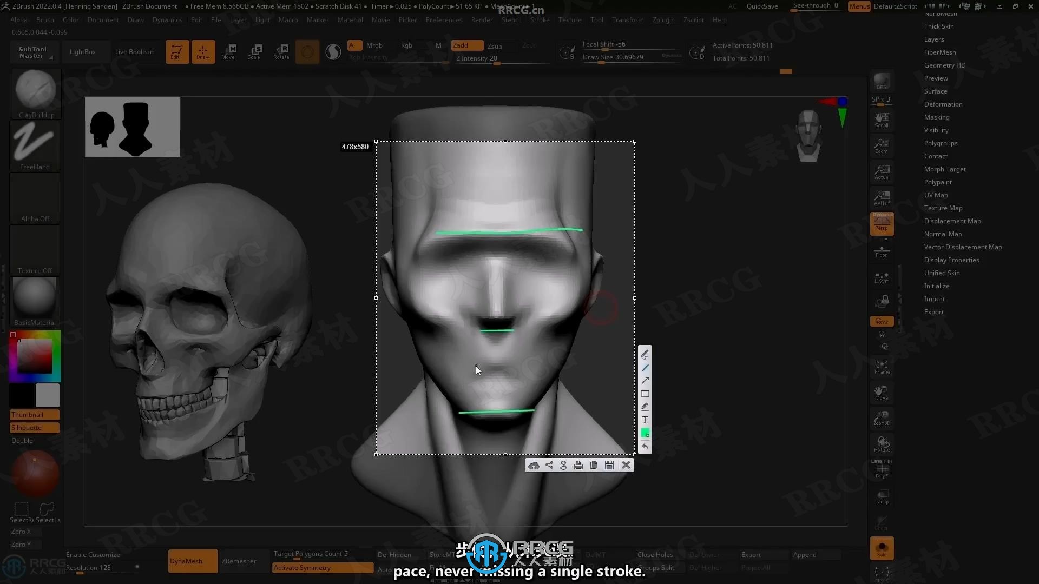Click the QuickSave button
The width and height of the screenshot is (1039, 584).
tap(762, 6)
